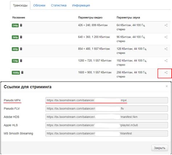Open share links for 360p row

click(x=166, y=37)
